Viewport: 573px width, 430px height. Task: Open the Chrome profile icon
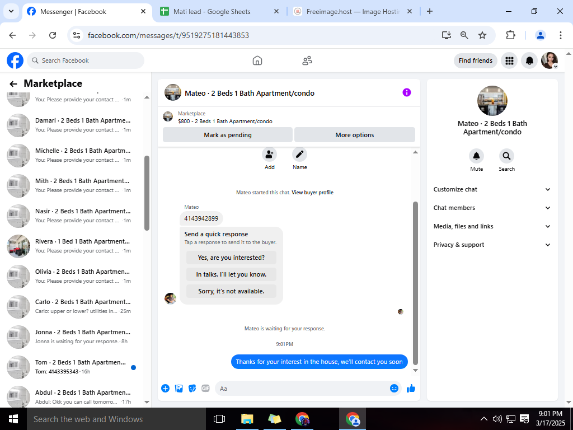[540, 35]
